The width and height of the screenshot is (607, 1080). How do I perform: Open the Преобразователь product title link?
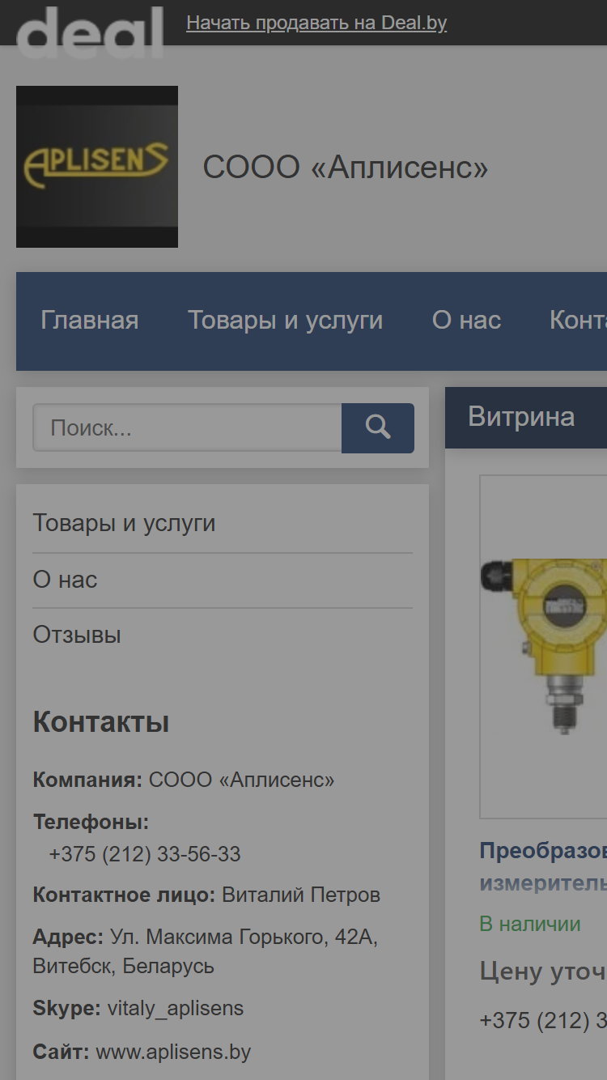(x=543, y=866)
